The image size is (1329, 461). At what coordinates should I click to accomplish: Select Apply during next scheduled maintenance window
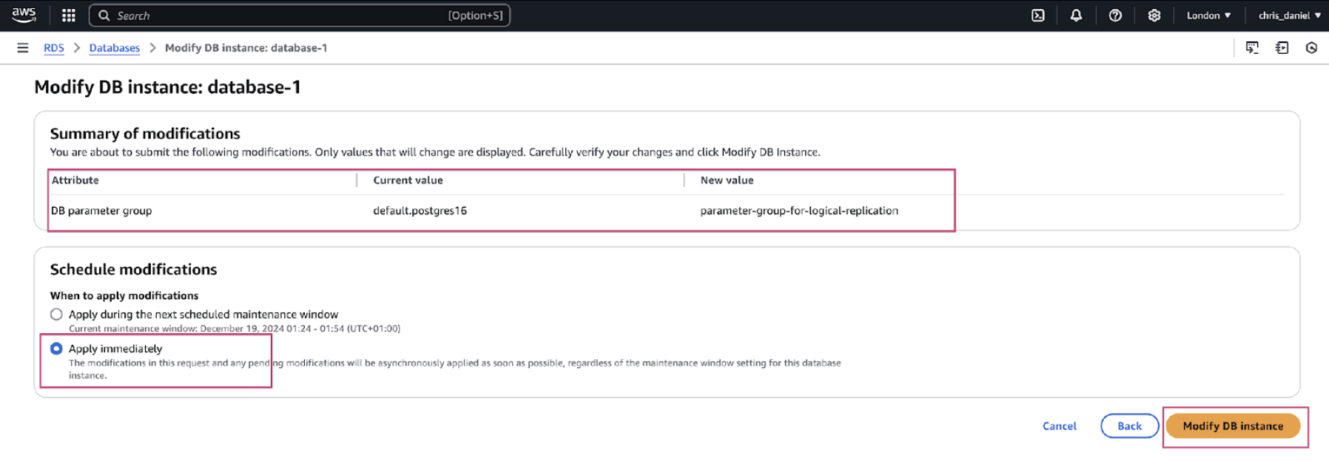pyautogui.click(x=56, y=314)
